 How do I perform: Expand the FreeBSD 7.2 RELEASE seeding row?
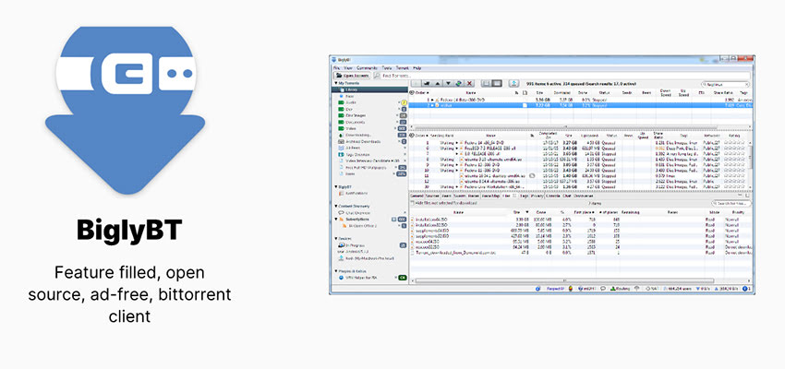tap(457, 149)
